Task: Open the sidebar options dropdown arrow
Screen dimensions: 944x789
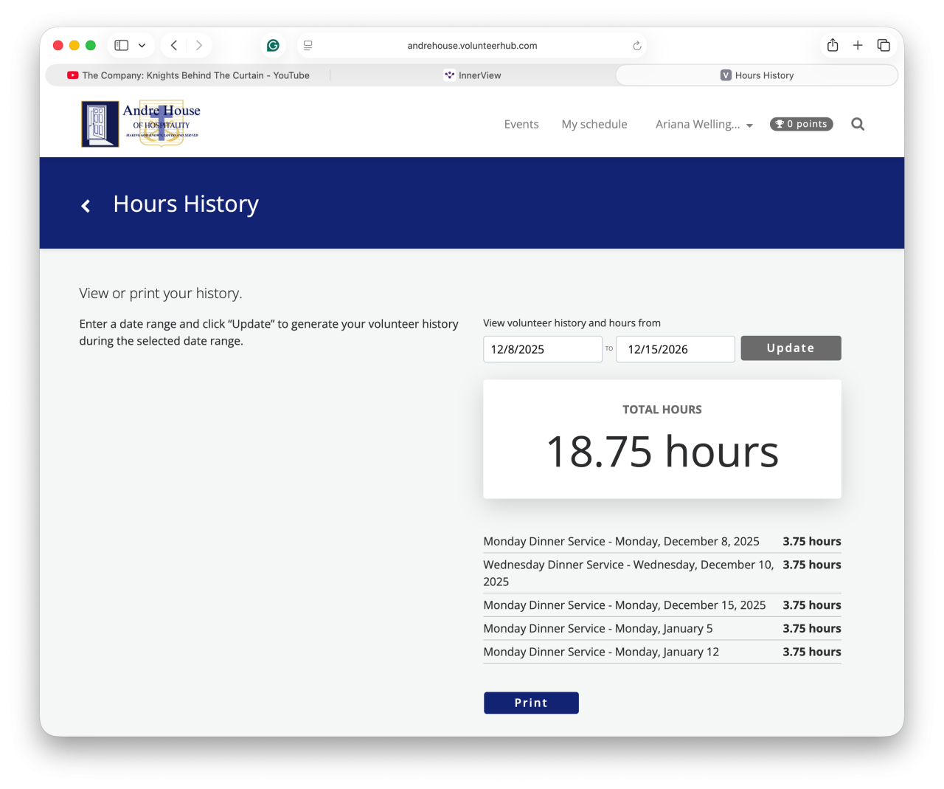Action: point(142,46)
